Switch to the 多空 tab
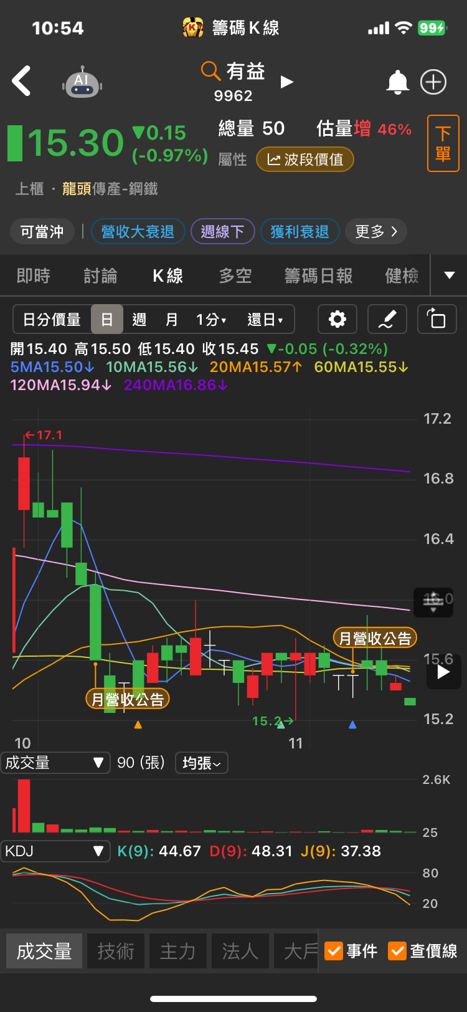Image resolution: width=467 pixels, height=1012 pixels. pyautogui.click(x=235, y=275)
